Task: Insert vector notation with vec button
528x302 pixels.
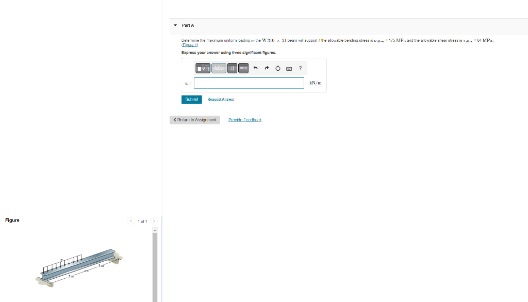Action: click(243, 68)
